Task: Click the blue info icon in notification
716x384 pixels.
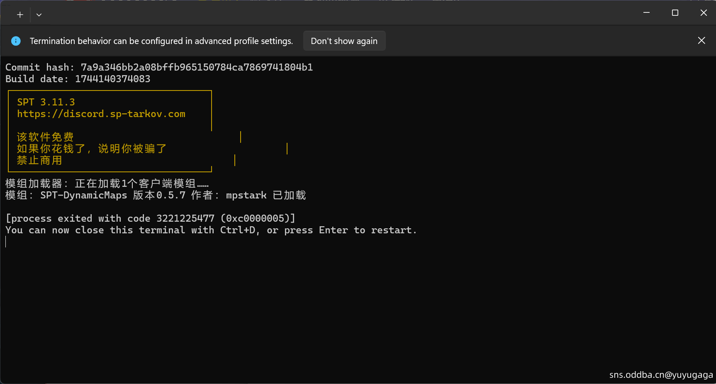Action: pos(16,41)
